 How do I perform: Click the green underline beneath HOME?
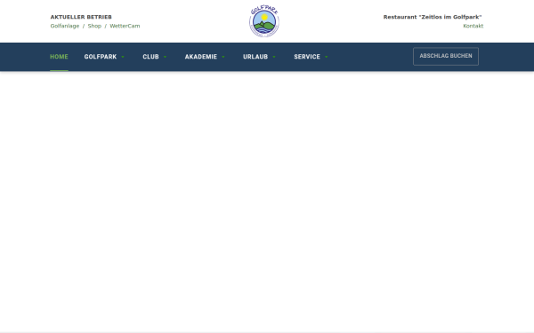[59, 70]
